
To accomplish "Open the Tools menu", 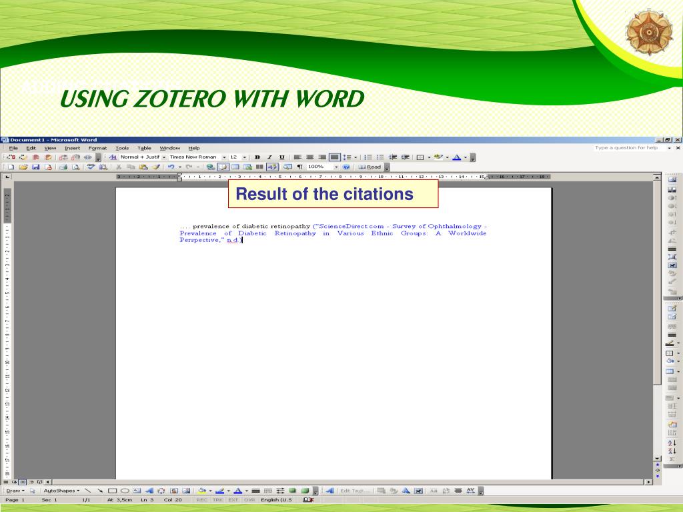I will [x=122, y=148].
